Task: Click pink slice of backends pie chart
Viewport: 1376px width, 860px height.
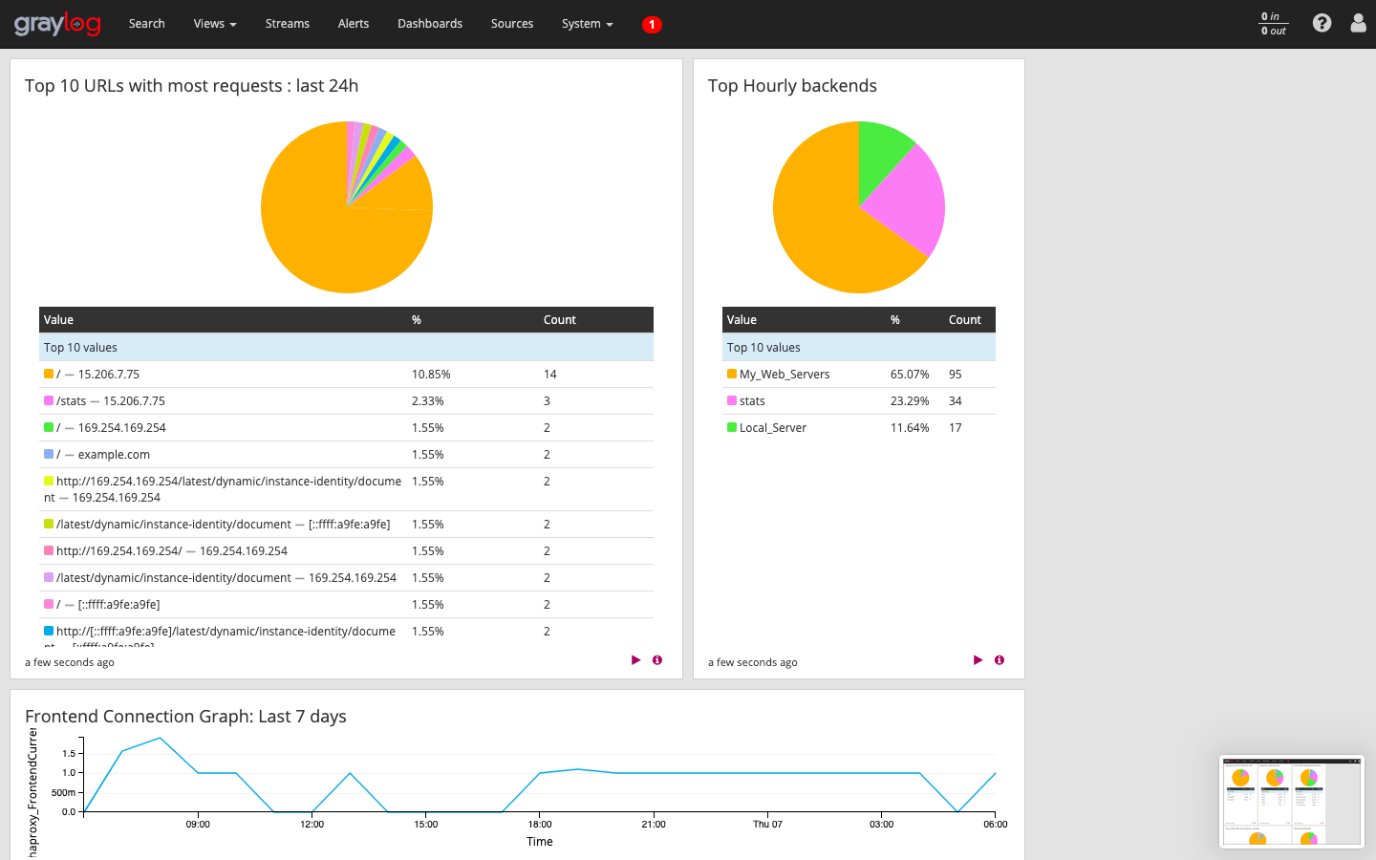Action: tap(908, 201)
